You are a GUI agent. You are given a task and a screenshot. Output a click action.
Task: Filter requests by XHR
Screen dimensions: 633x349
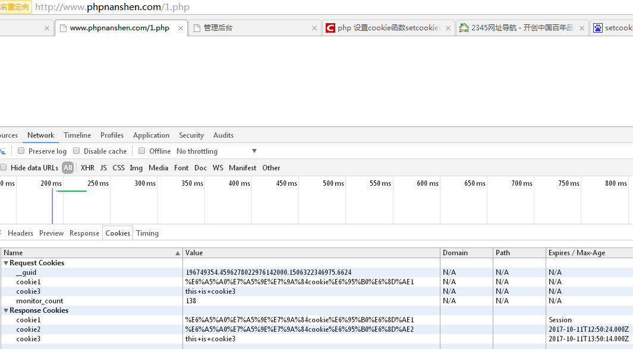pos(87,167)
